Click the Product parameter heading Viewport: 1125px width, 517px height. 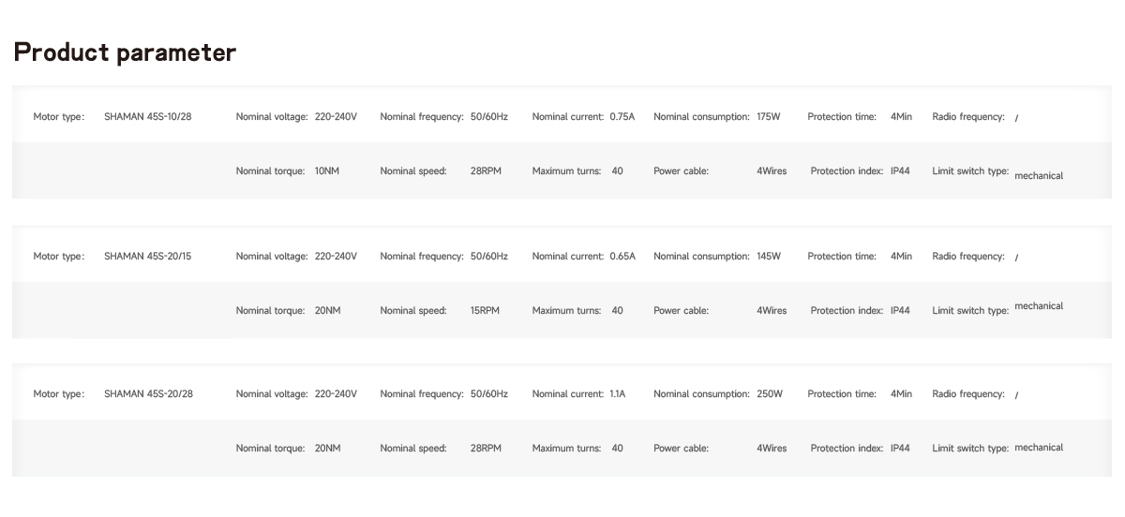click(x=125, y=52)
